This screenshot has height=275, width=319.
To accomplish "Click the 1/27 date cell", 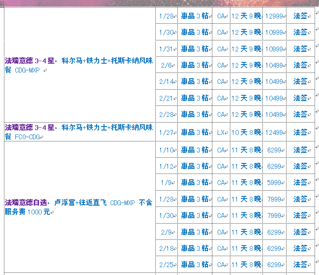I will click(167, 133).
